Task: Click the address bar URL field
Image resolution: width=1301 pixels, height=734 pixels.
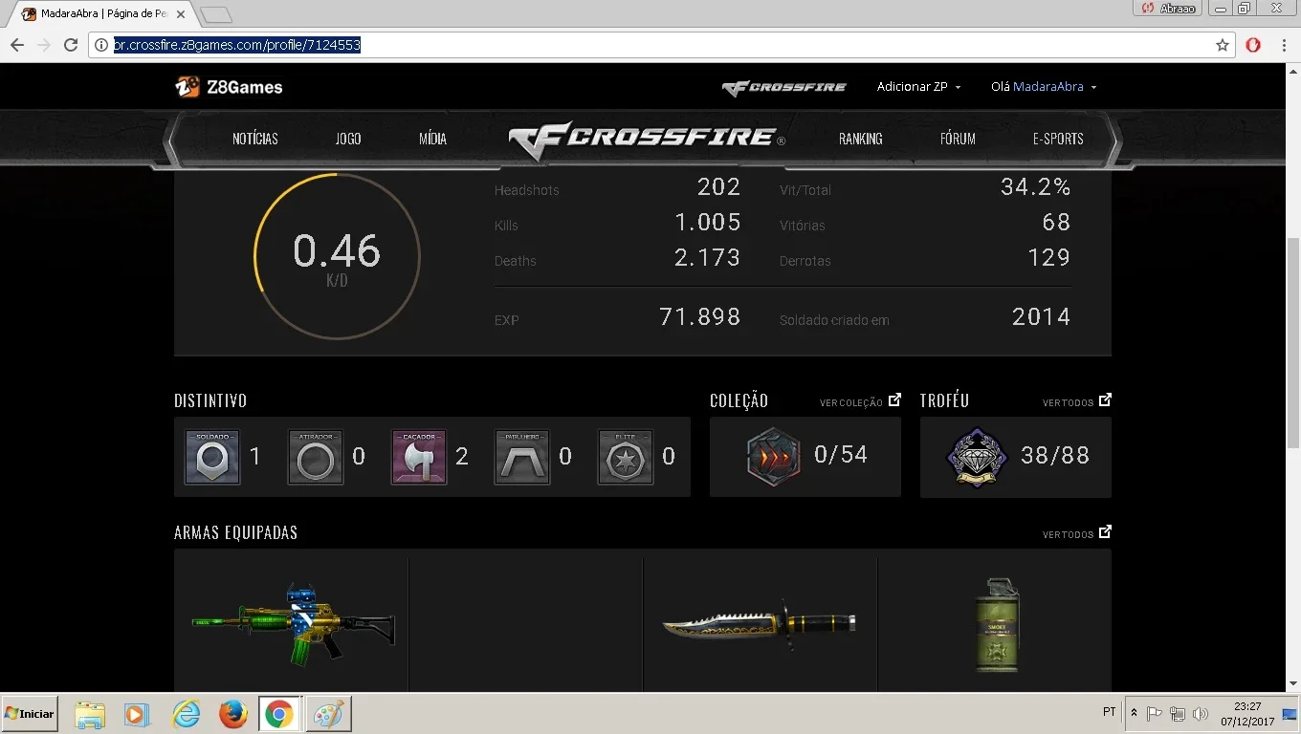Action: 660,45
